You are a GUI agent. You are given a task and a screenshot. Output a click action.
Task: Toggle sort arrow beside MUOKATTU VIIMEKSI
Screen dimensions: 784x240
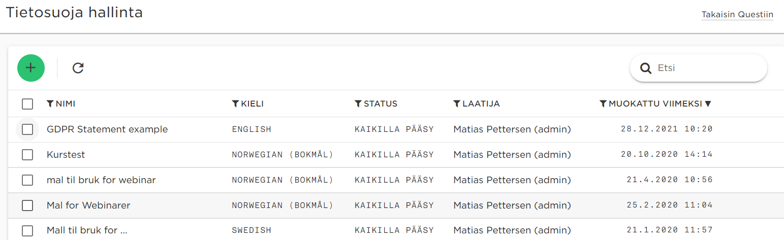click(x=708, y=104)
